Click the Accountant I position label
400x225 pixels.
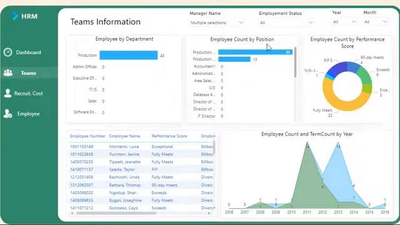click(x=204, y=66)
